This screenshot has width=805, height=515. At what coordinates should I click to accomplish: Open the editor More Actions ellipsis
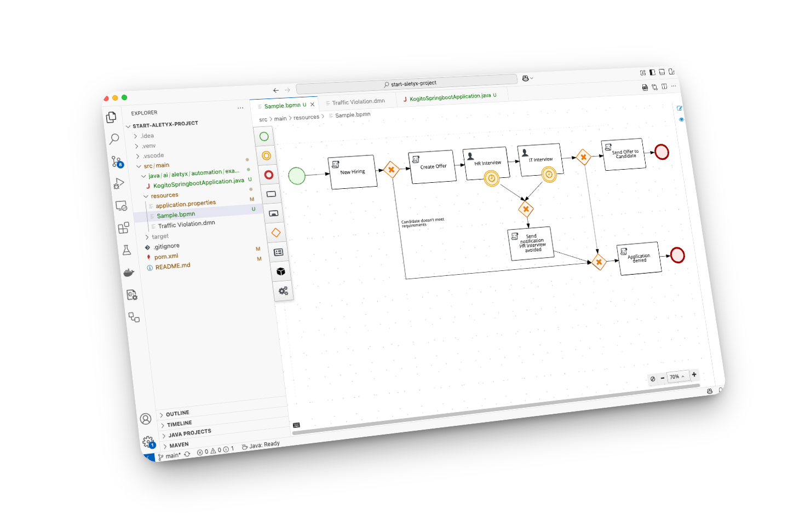674,85
